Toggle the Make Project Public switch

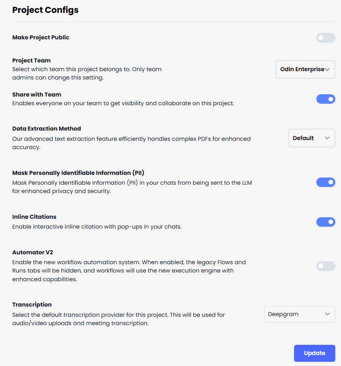(325, 37)
